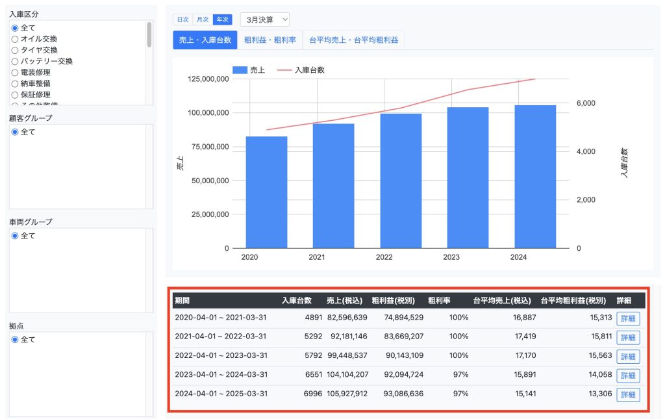Select the 保証修理 radio option

[15, 94]
